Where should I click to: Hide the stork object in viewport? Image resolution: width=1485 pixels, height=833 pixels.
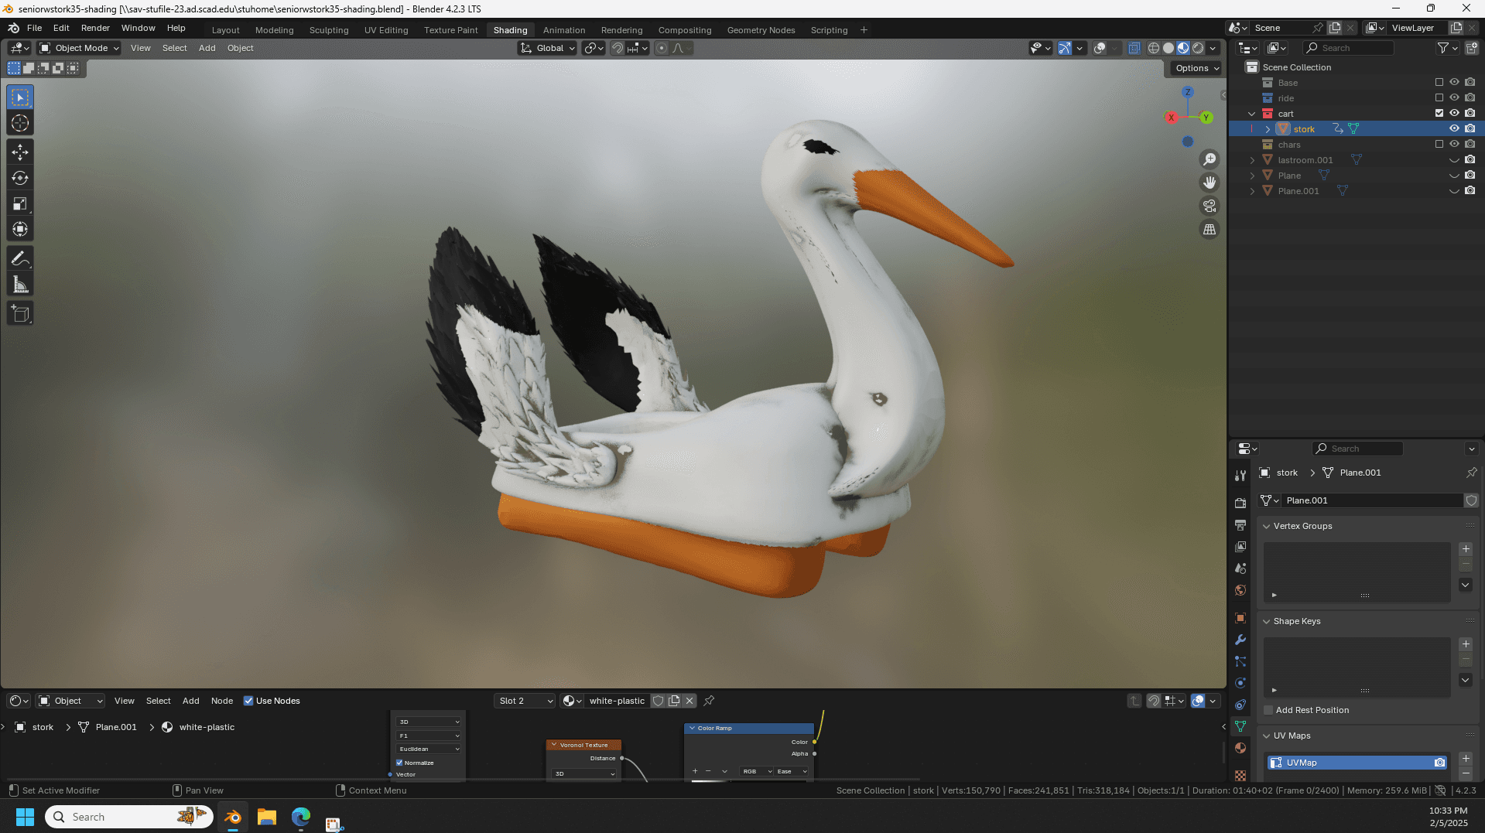(x=1454, y=128)
